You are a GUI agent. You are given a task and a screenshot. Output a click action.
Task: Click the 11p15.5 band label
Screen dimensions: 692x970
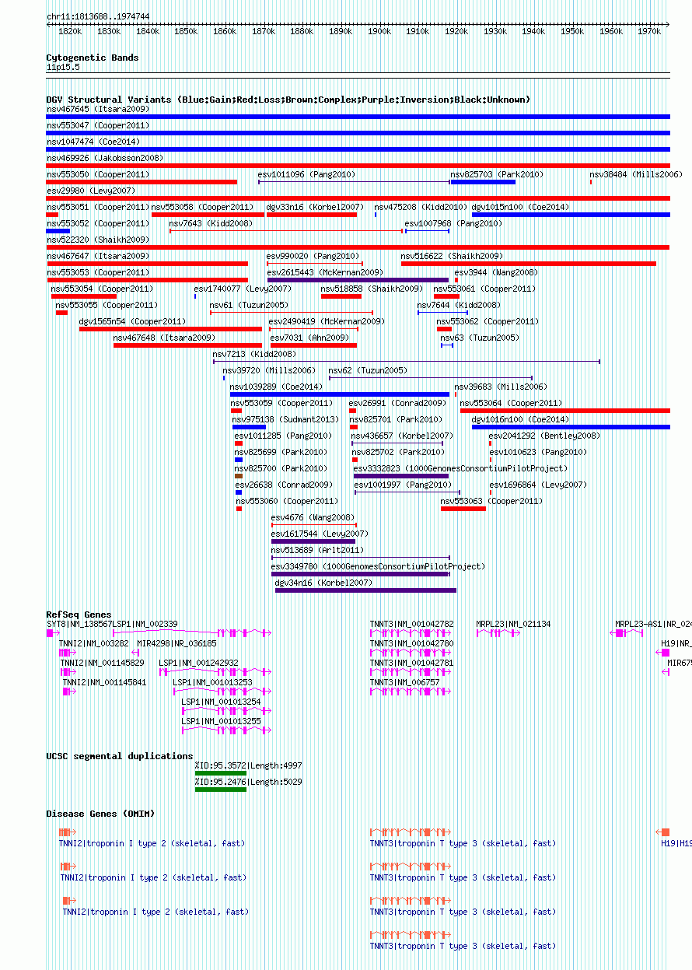tap(63, 67)
